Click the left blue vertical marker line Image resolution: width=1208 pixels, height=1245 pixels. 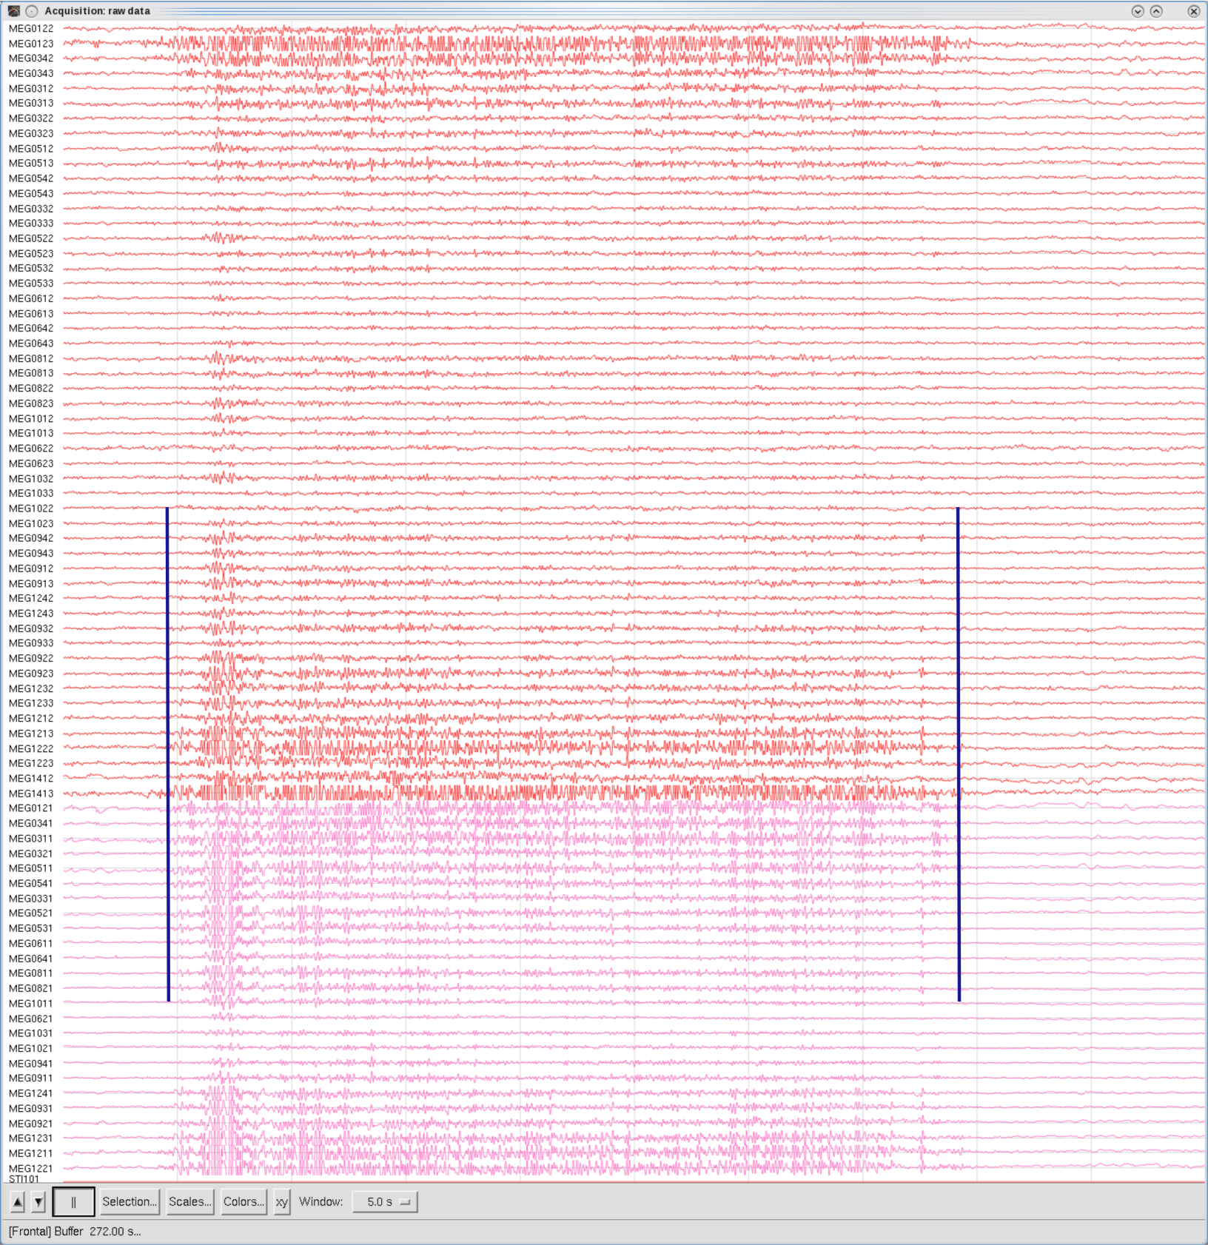pyautogui.click(x=168, y=754)
